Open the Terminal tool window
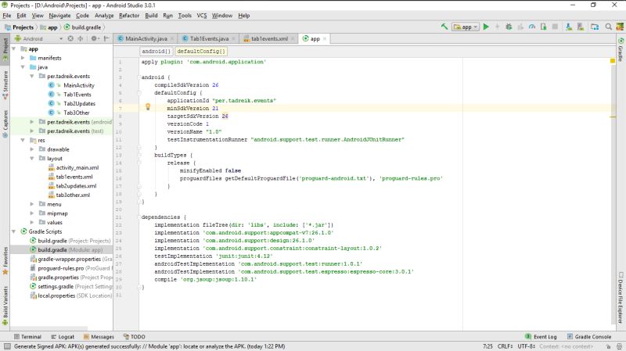 27,337
